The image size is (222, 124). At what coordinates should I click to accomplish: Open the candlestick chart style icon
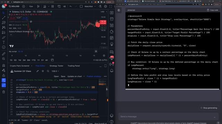click(38, 7)
